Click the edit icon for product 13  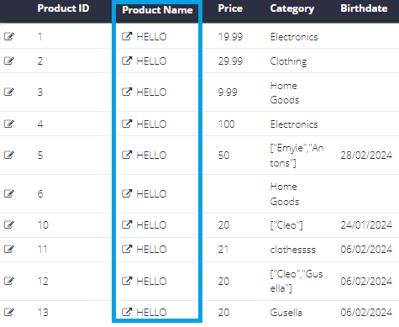[x=9, y=312]
